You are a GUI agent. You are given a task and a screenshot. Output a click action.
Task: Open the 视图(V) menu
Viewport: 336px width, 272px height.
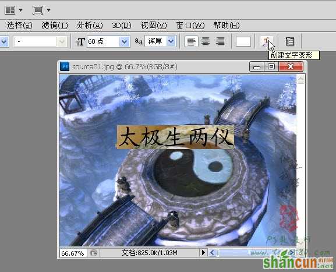pyautogui.click(x=153, y=25)
